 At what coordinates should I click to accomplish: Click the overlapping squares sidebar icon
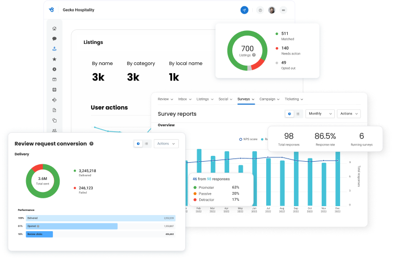tap(54, 120)
